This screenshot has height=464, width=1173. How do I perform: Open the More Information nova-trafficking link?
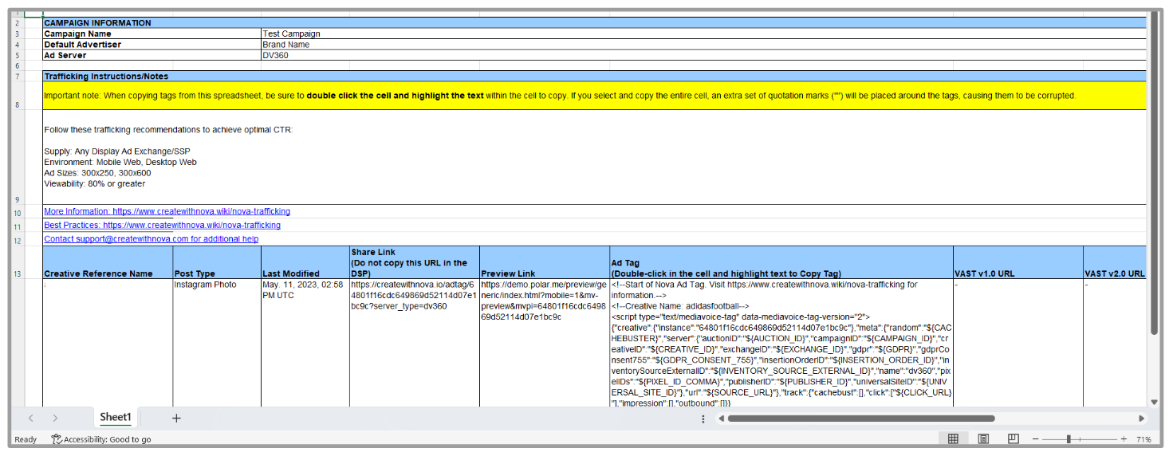click(167, 212)
